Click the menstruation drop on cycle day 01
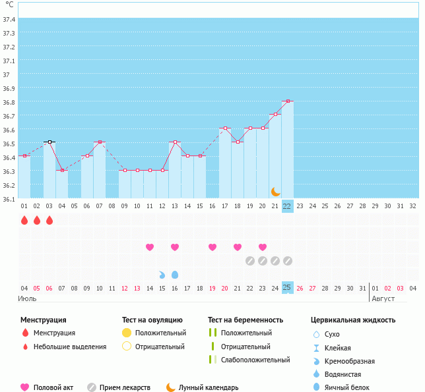 pyautogui.click(x=24, y=220)
